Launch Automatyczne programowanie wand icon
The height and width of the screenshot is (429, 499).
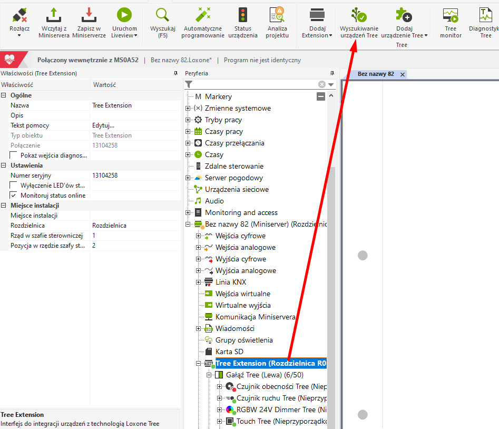tap(203, 15)
